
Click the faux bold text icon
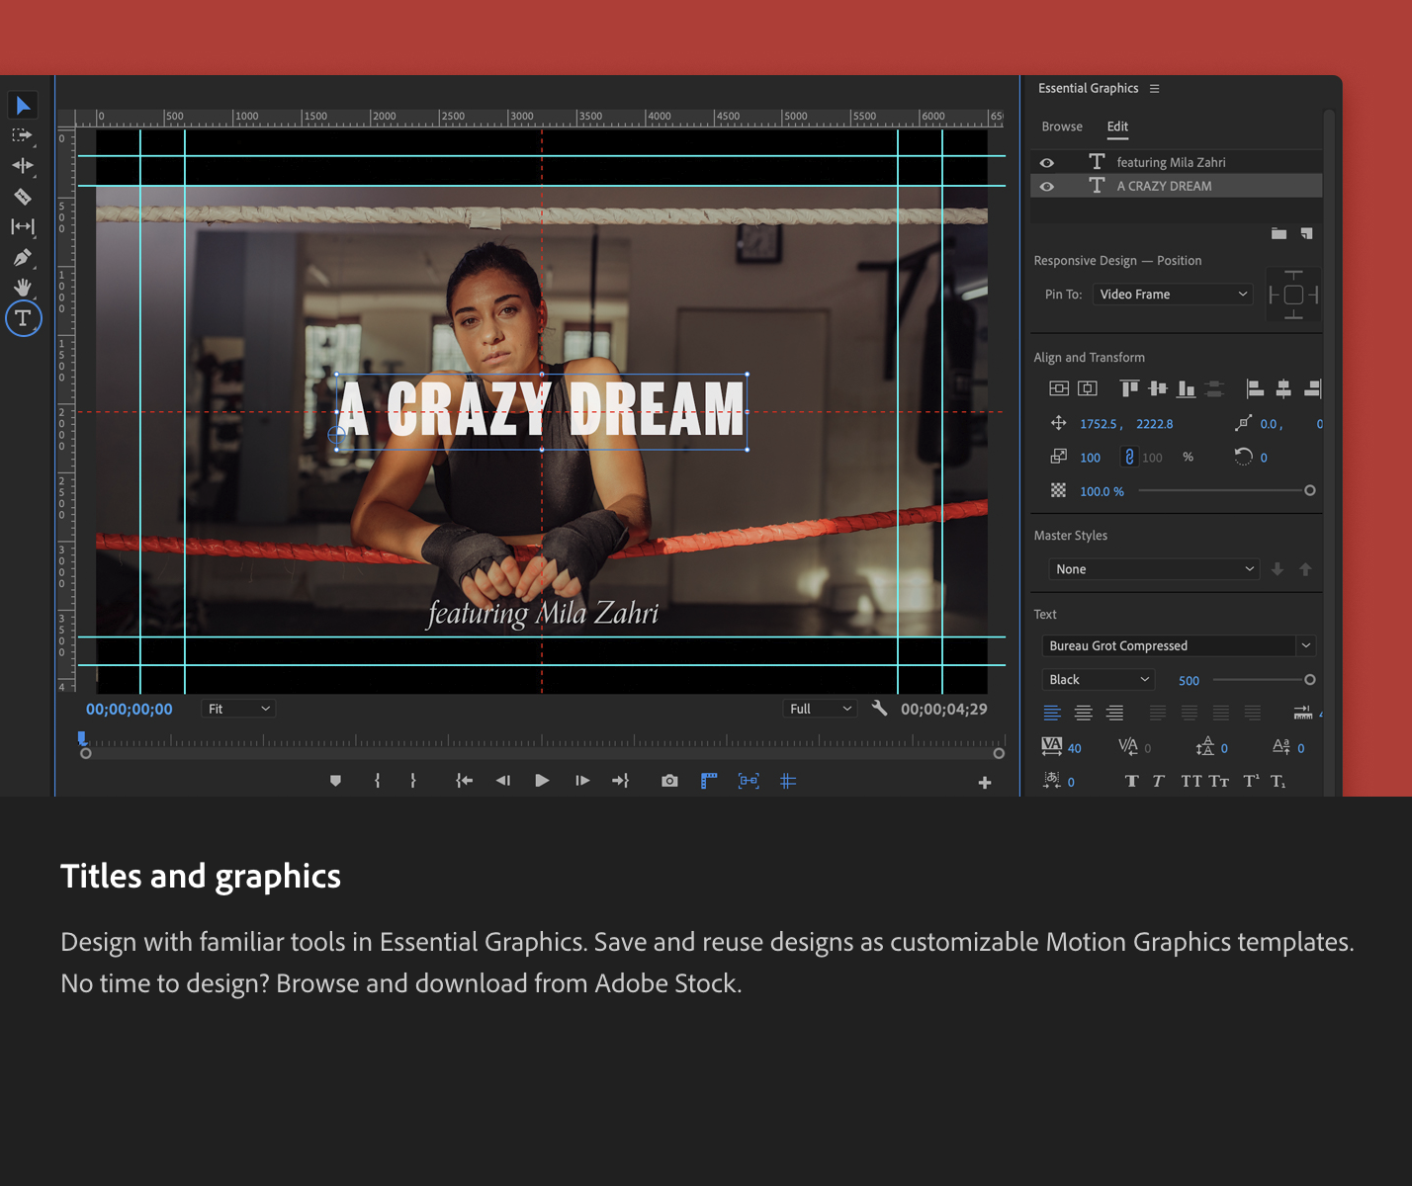coord(1131,781)
